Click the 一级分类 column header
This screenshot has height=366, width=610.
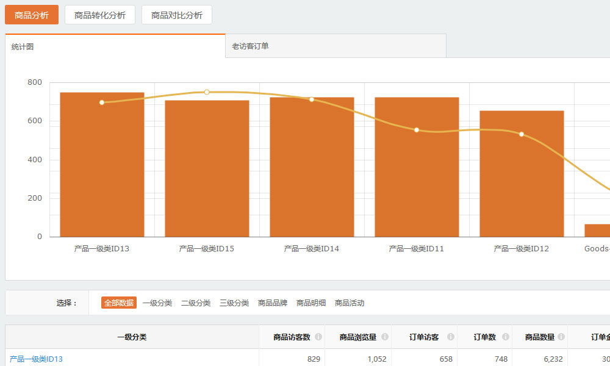click(132, 337)
